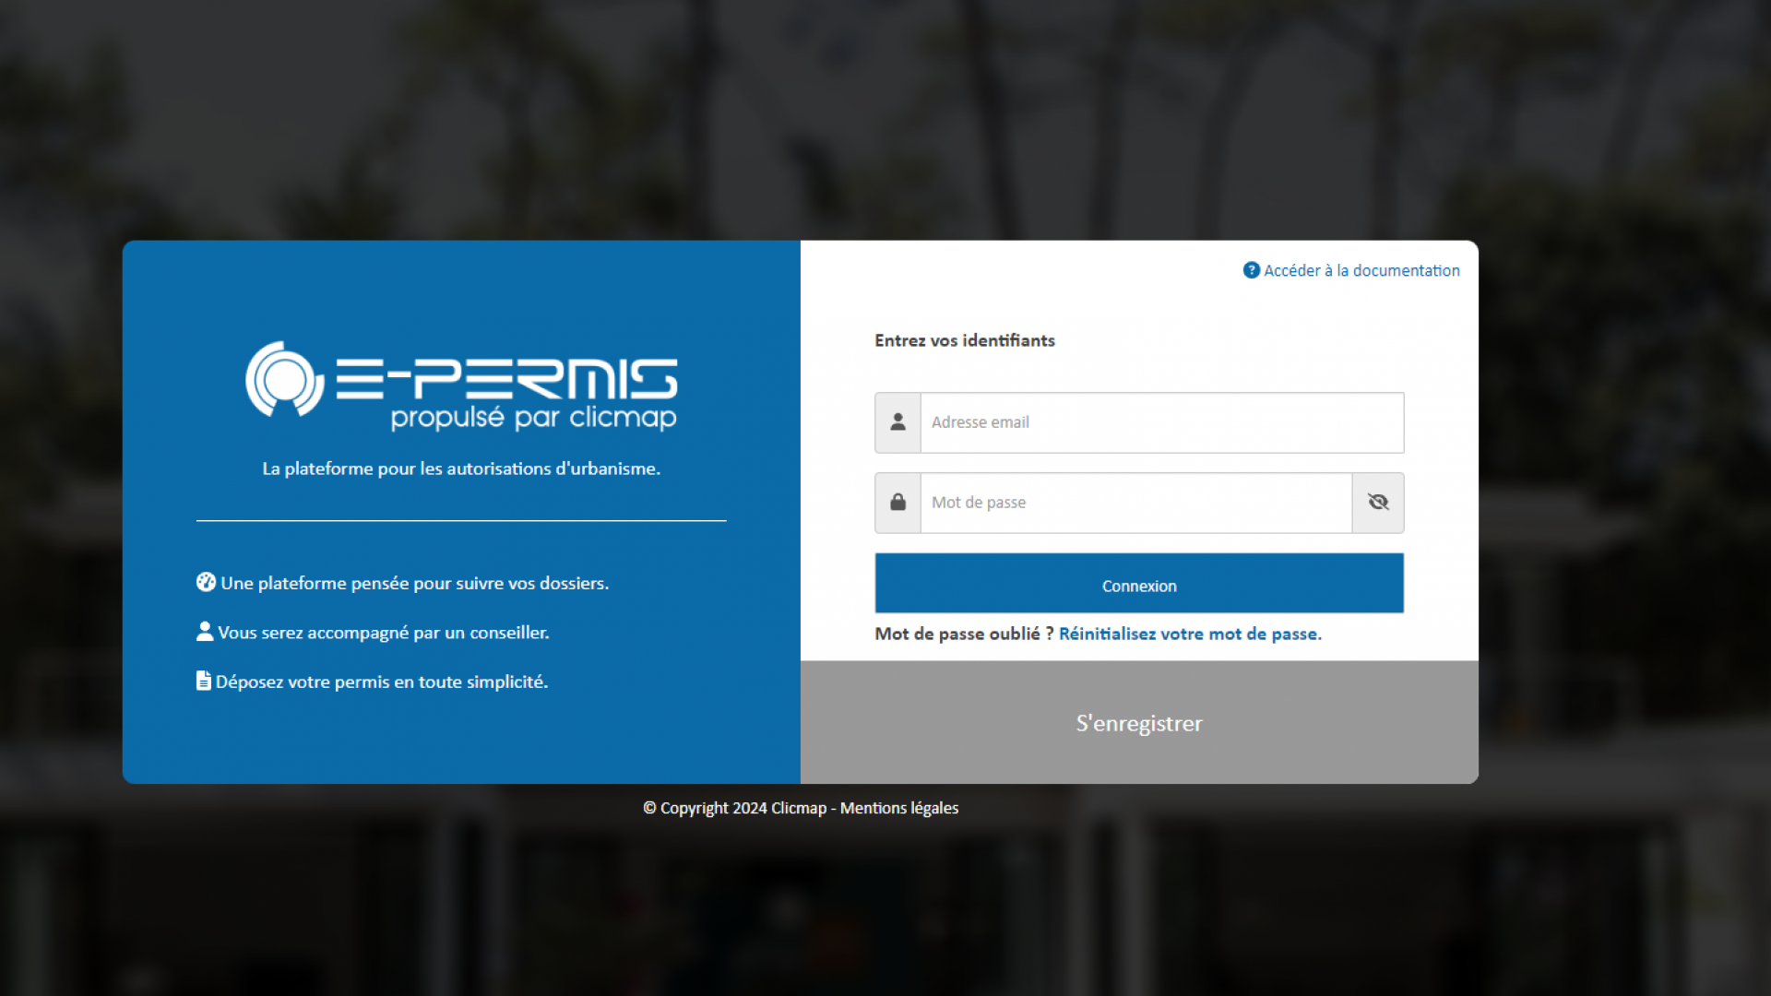Click the 'Mot de passe oublié ?' text
This screenshot has height=996, width=1771.
point(964,634)
